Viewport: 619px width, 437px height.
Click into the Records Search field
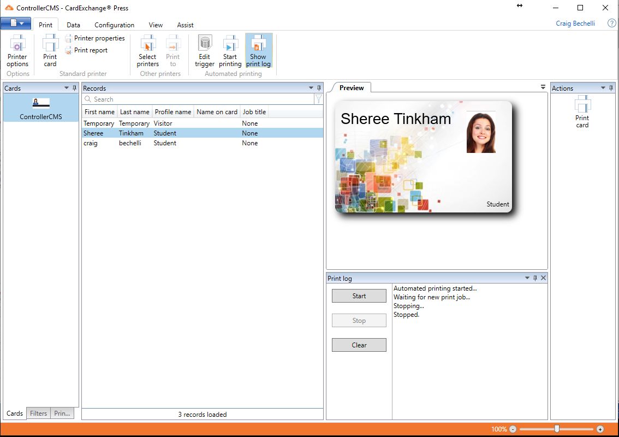tap(199, 99)
